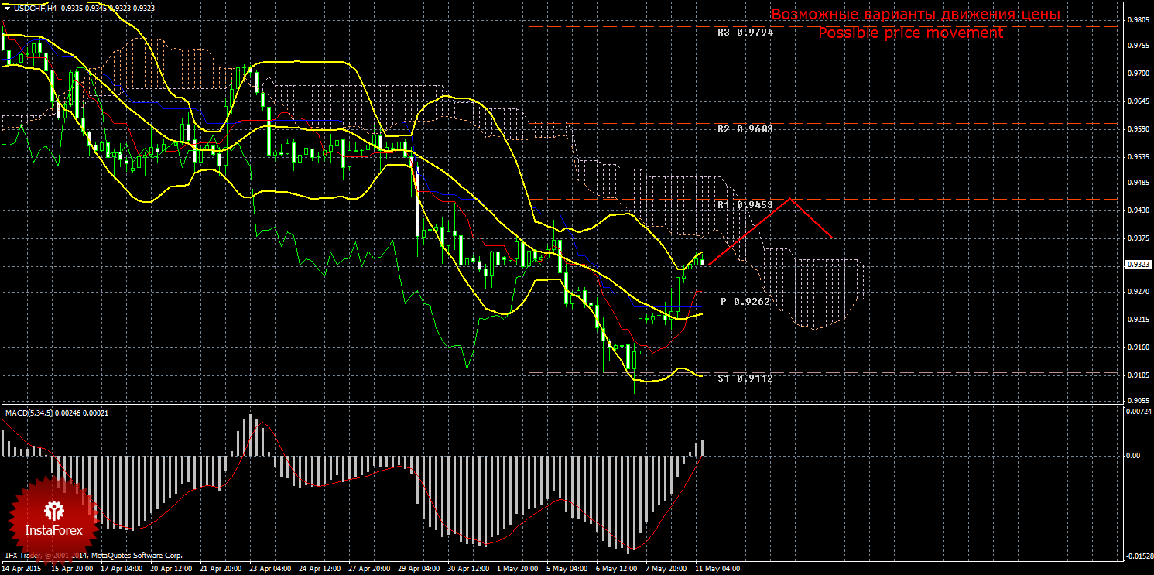This screenshot has height=575, width=1154.
Task: Click the R3 0.9794 resistance label
Action: (745, 33)
